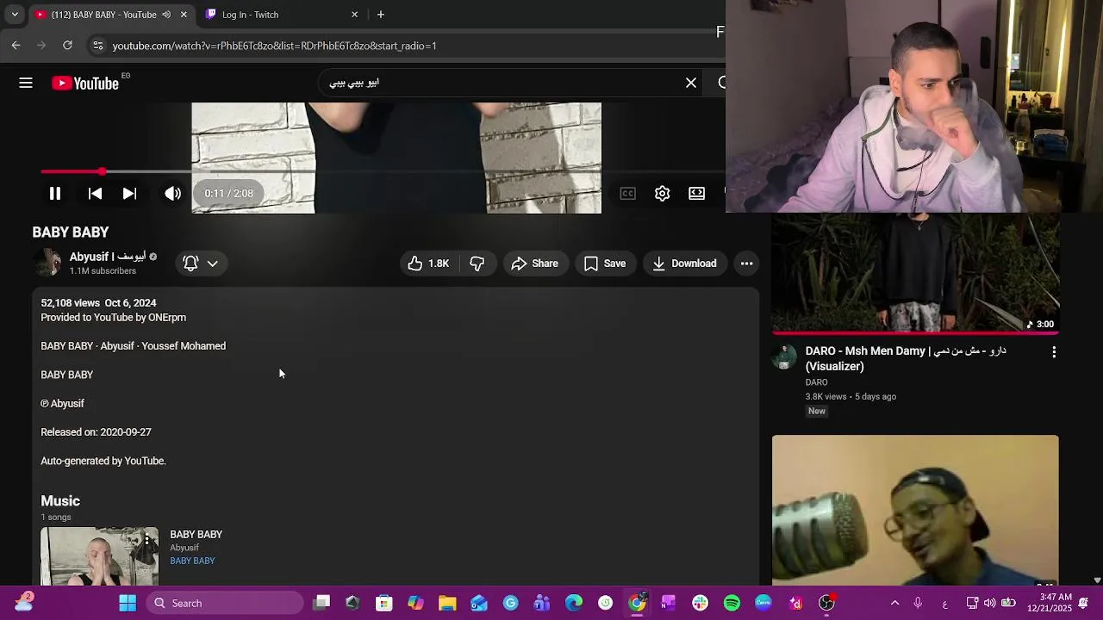Open Slack from the taskbar

tap(700, 603)
